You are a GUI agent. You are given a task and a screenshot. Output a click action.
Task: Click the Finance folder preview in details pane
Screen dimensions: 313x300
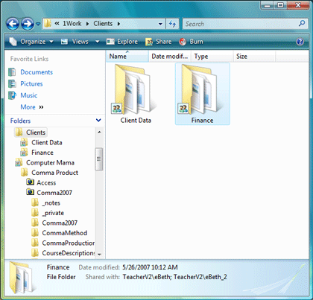[22, 278]
